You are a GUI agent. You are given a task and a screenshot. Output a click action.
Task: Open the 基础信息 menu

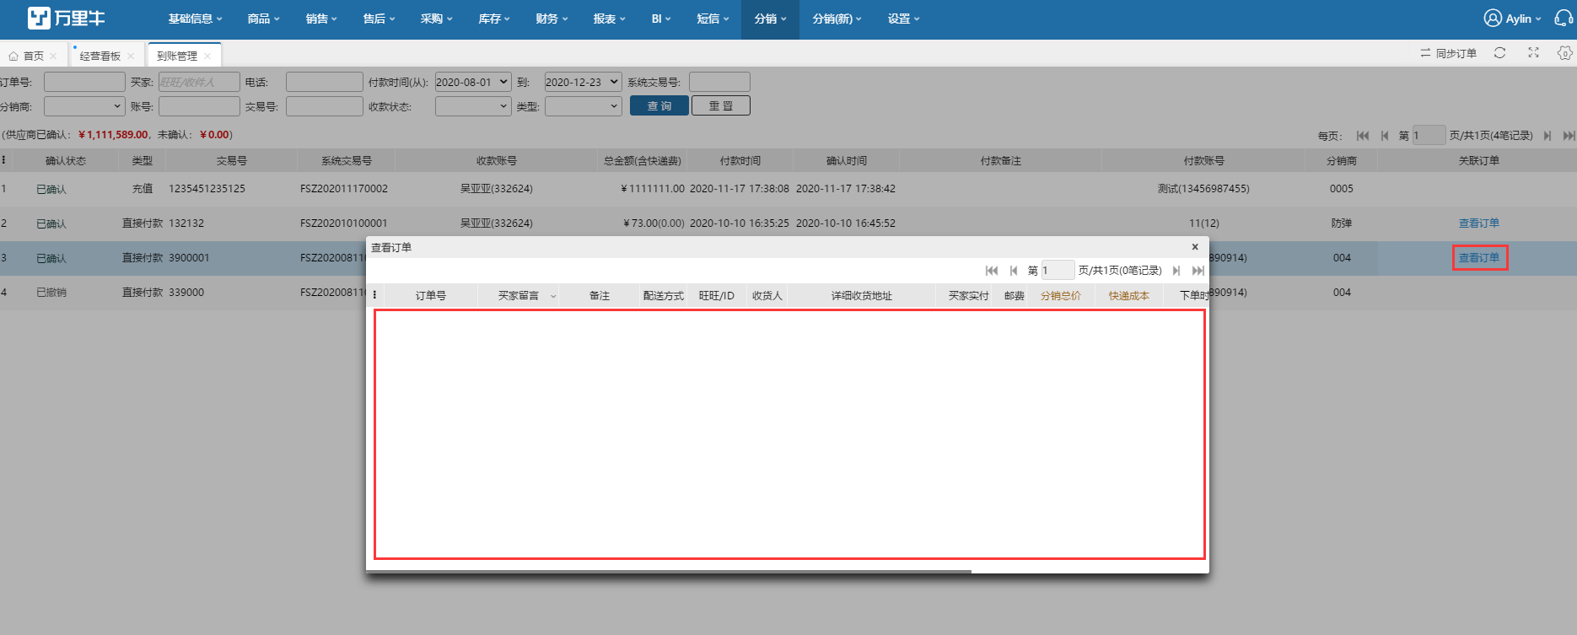[x=195, y=19]
